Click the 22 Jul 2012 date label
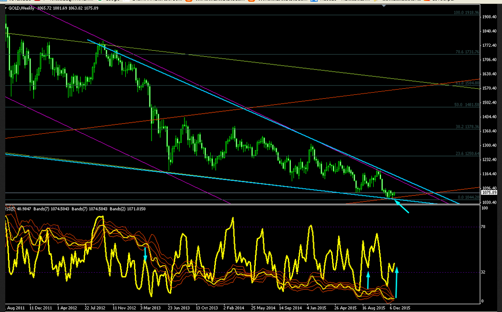 [x=95, y=308]
